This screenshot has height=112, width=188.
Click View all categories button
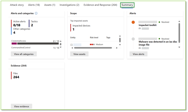point(24,54)
